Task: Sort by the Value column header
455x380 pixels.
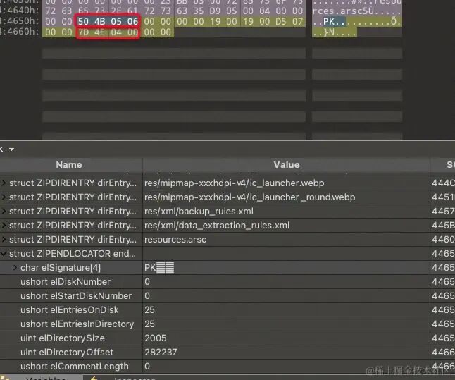Action: [x=287, y=165]
